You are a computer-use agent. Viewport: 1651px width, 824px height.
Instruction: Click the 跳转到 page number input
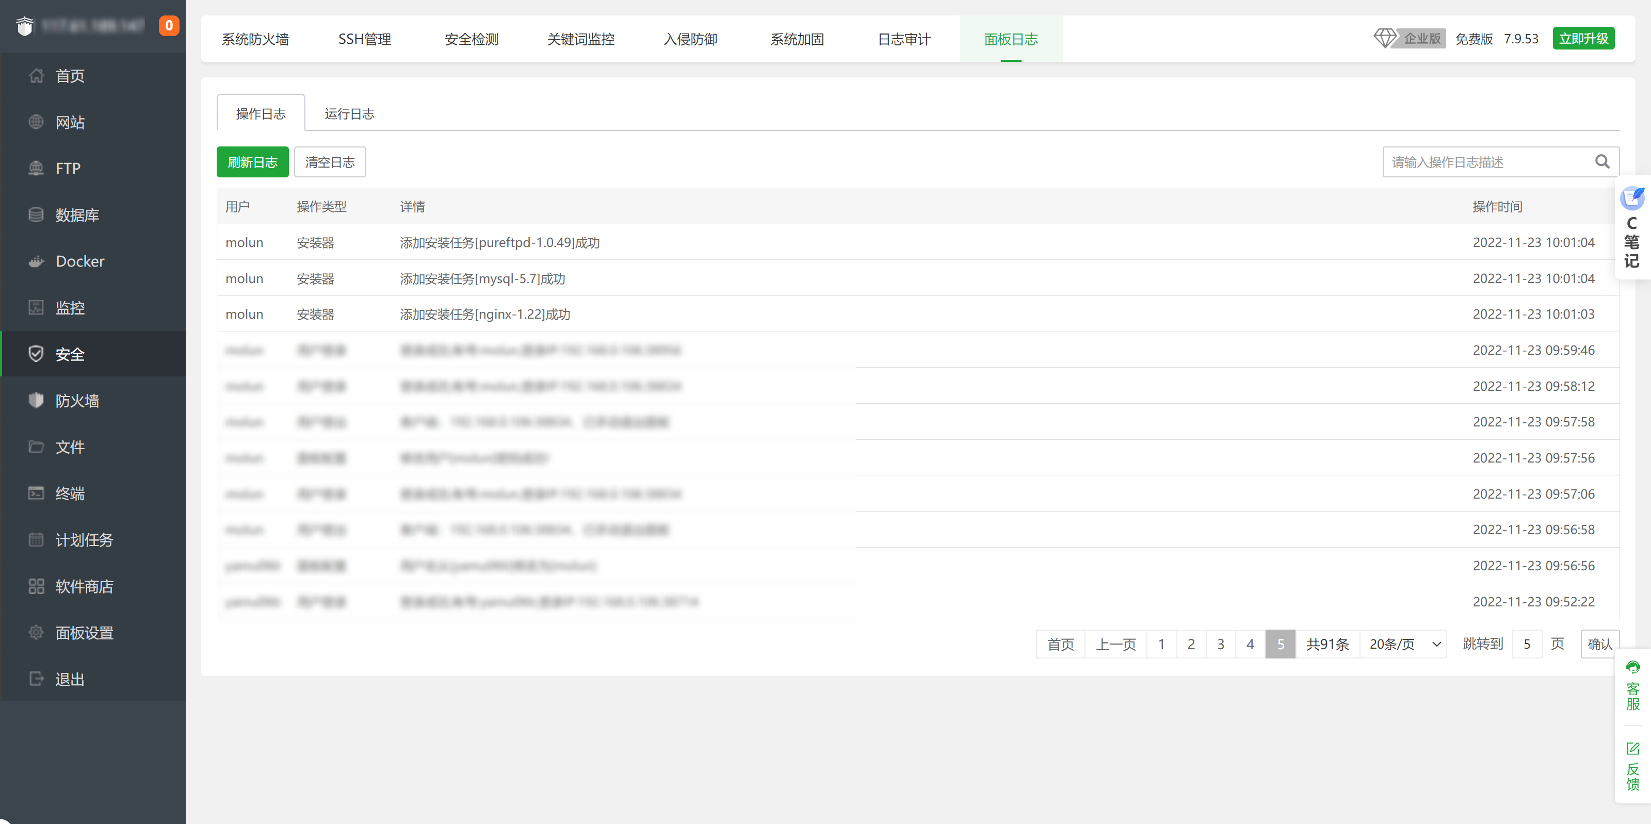[1527, 644]
